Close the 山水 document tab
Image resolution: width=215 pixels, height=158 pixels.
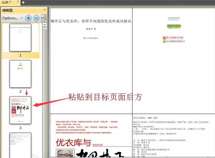18,1
